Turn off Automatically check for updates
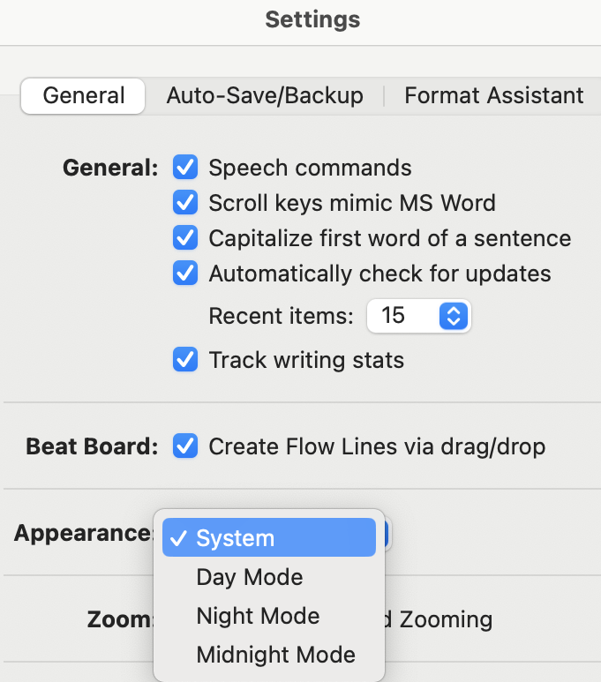This screenshot has height=682, width=601. [185, 274]
